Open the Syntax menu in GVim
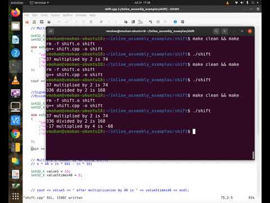 55,15
